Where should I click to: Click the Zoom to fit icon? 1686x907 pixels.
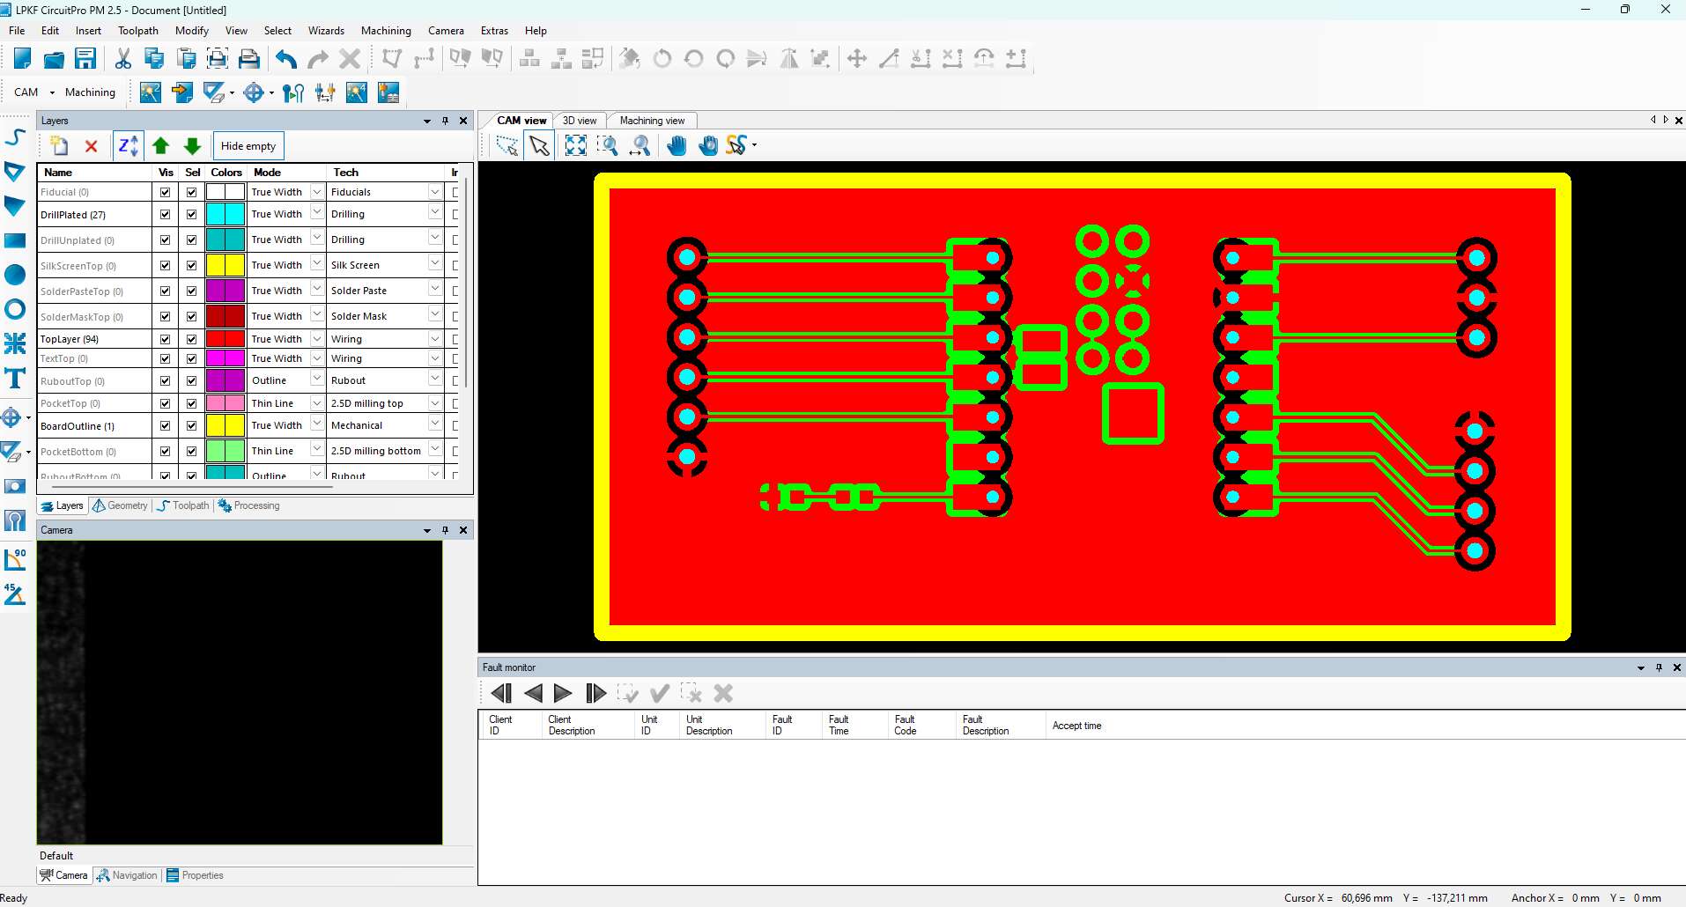tap(575, 145)
